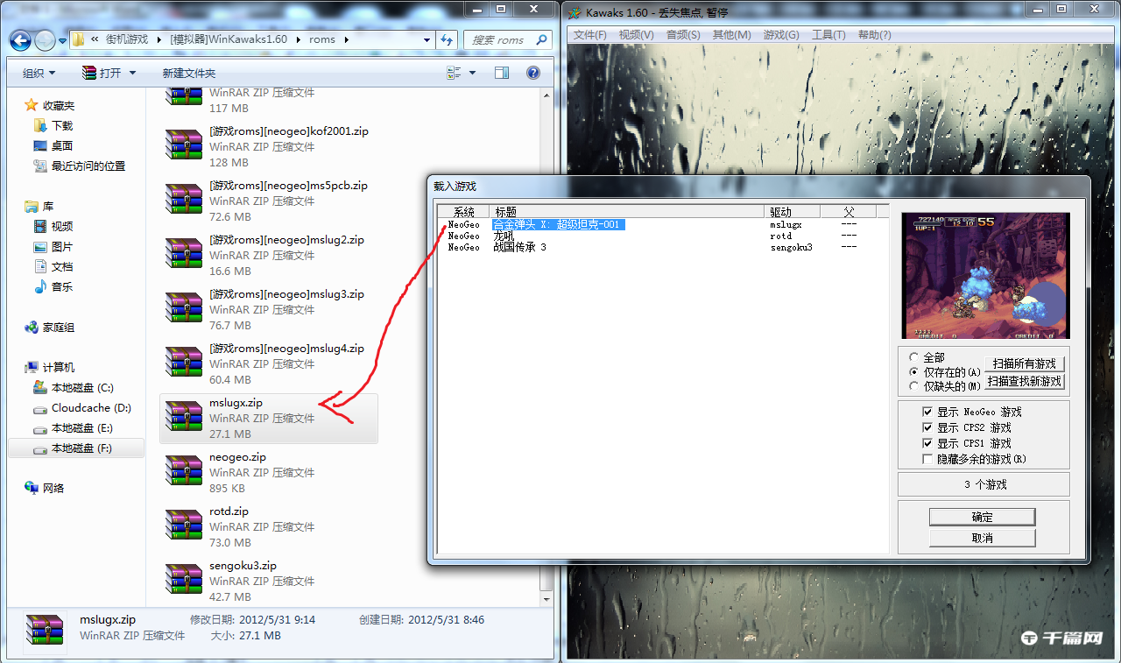Open 本地磁盘 (C:) drive in sidebar

[x=81, y=388]
